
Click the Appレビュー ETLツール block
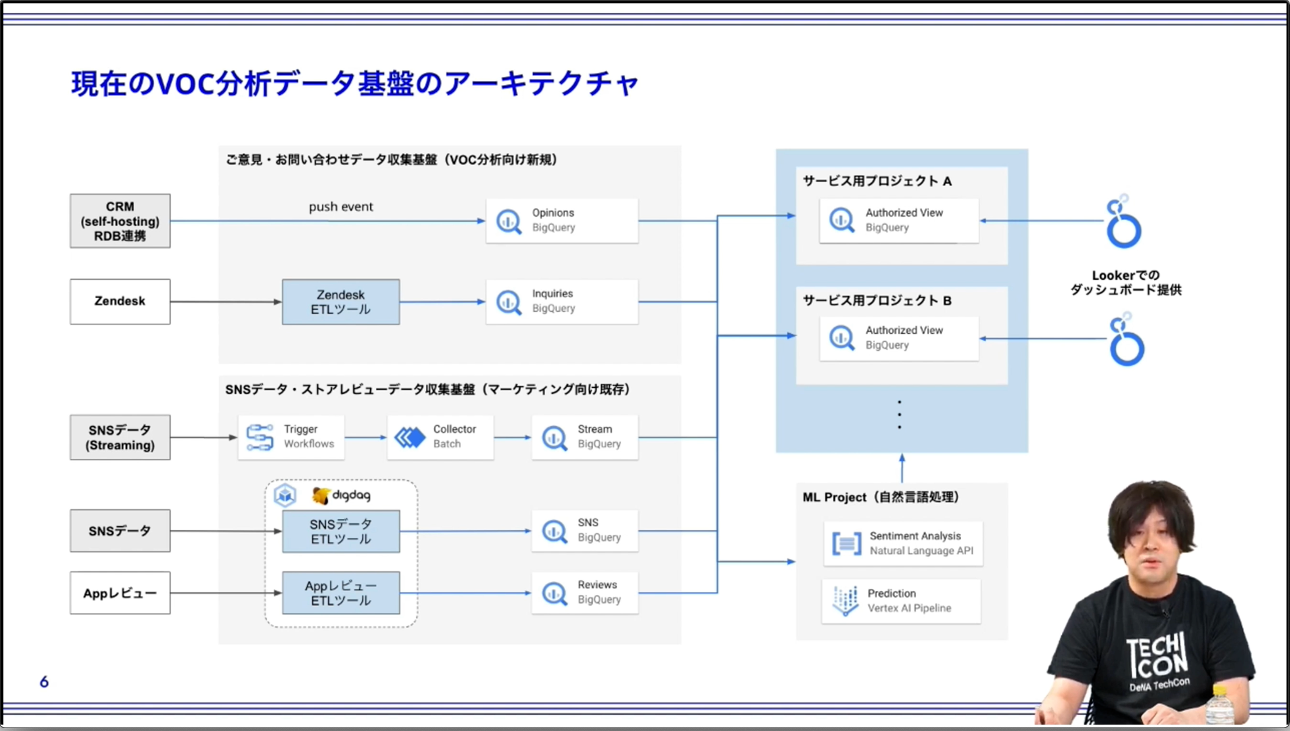click(341, 593)
